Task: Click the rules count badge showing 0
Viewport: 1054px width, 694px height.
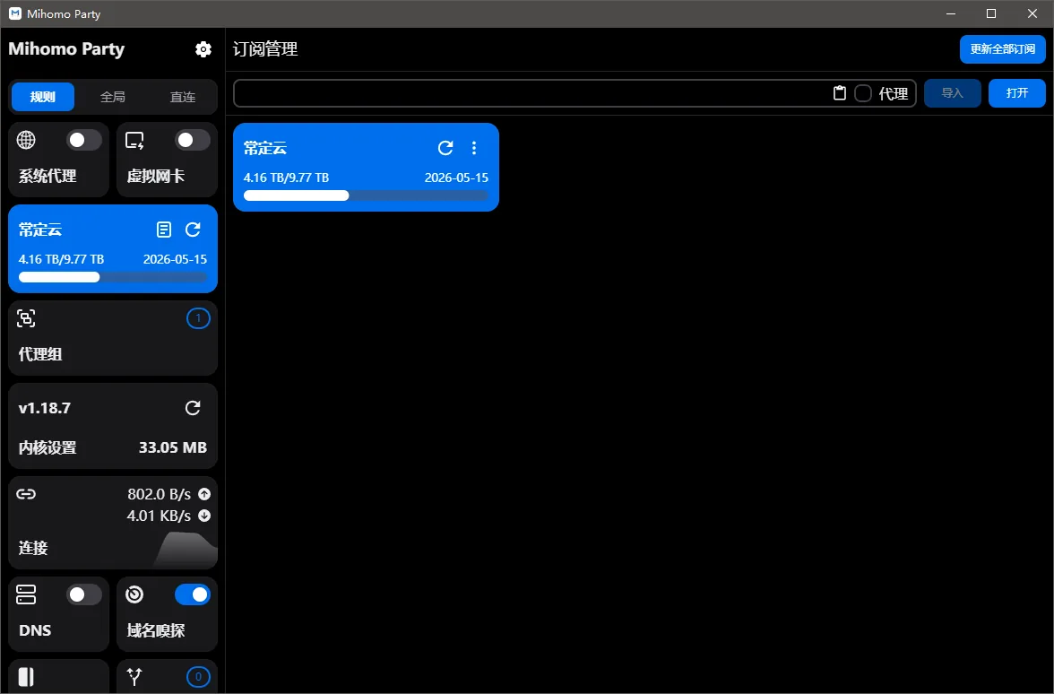Action: [197, 677]
